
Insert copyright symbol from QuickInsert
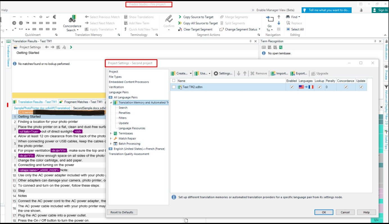pos(14,23)
